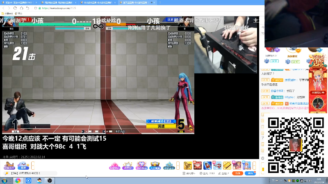Expand more gifts arrow at gift bar end
This screenshot has width=328, height=184.
point(254,166)
